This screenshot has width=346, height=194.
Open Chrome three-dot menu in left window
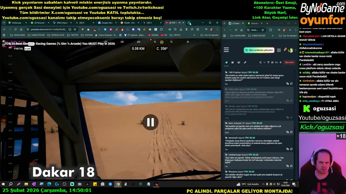click(x=217, y=29)
